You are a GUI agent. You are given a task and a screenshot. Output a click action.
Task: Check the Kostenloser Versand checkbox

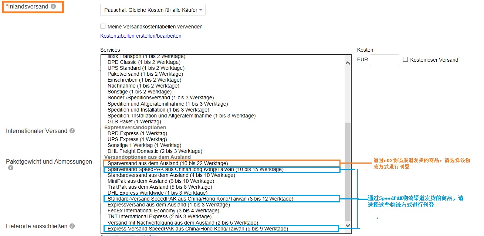406,59
